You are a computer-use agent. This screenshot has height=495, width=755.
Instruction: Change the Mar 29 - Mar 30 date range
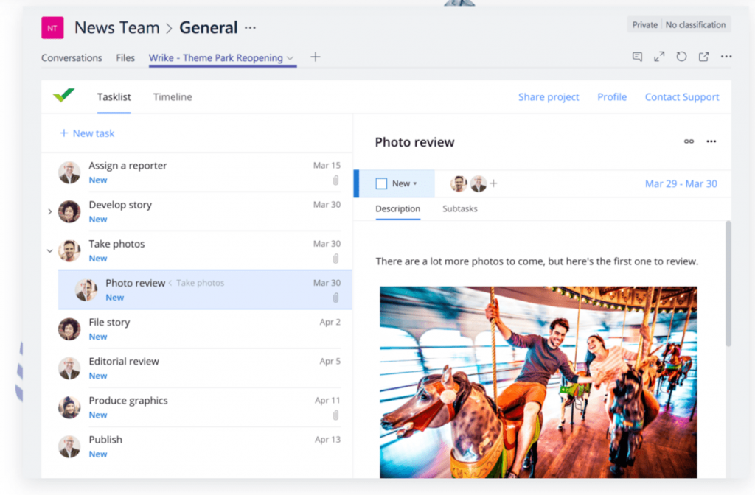tap(681, 183)
